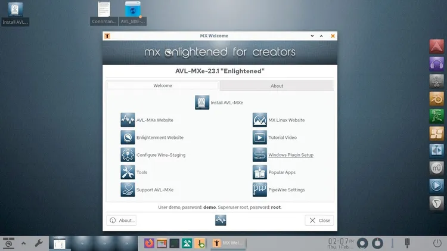
Task: Launch the gray shield-shaped app in dock
Action: pos(436,203)
